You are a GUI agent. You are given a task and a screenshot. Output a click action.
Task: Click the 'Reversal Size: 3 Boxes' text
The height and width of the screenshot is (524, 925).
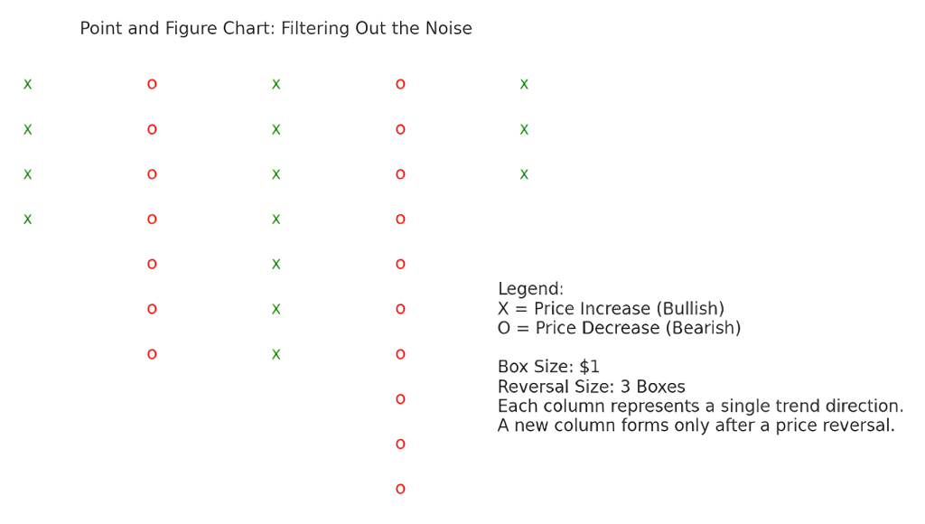click(592, 387)
